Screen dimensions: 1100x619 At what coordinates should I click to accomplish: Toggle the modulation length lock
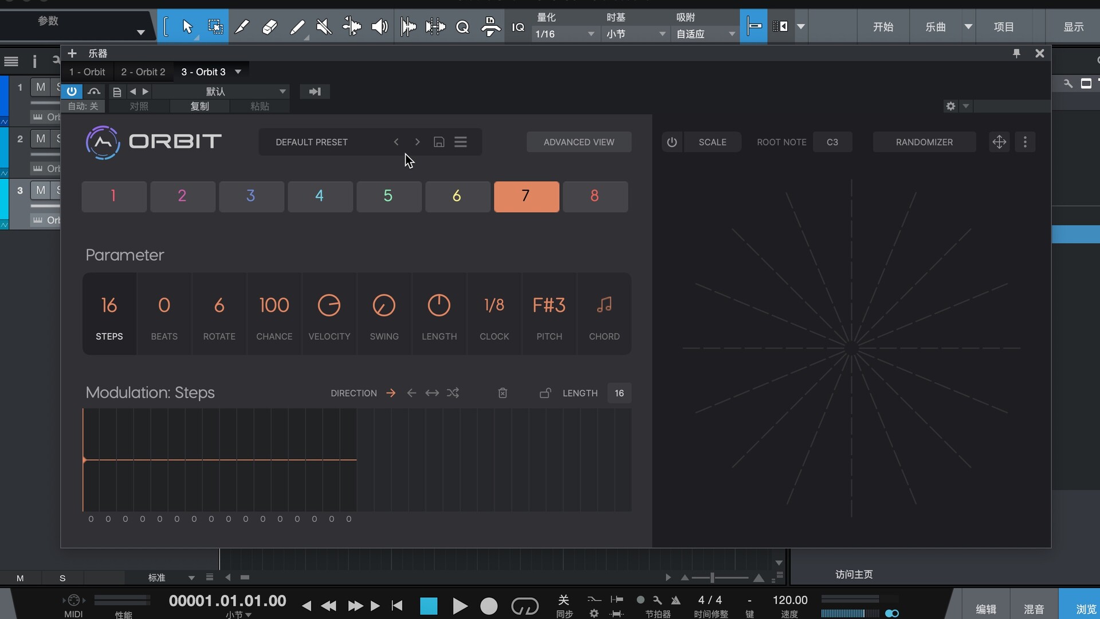[x=545, y=393]
